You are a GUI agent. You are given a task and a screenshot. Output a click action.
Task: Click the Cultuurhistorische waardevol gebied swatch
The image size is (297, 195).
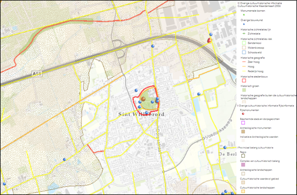(x=243, y=183)
